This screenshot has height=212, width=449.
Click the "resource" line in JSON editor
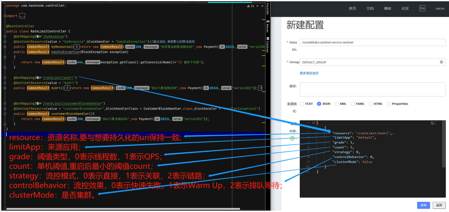point(363,133)
